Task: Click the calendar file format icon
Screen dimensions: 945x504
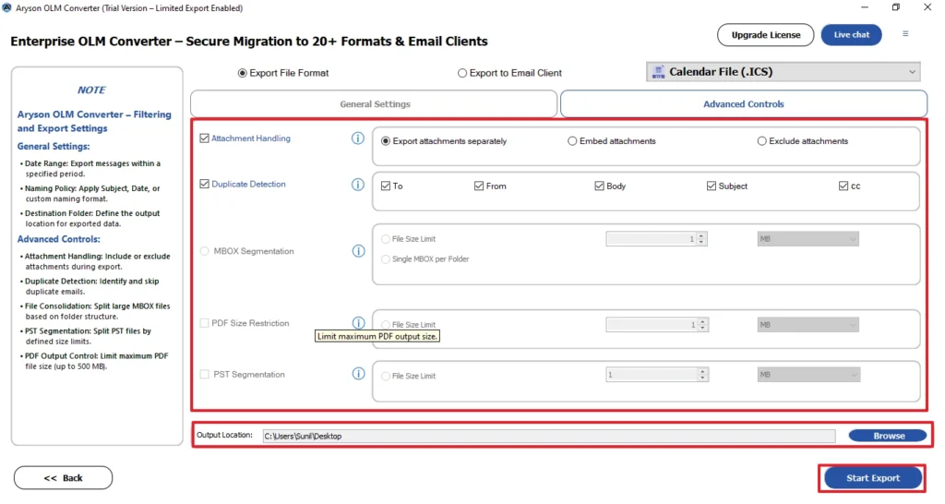Action: click(658, 72)
